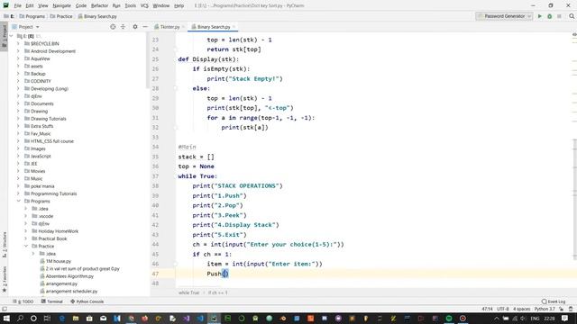Click the 47:14 cursor position indicator

point(487,309)
